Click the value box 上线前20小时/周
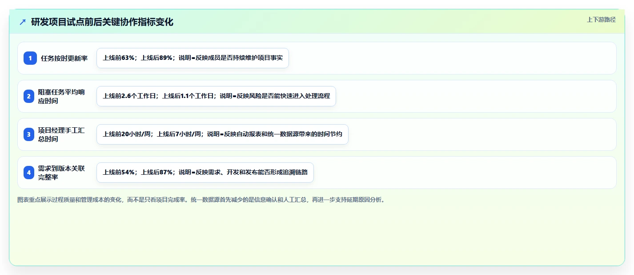Image resolution: width=634 pixels, height=275 pixels. (222, 134)
